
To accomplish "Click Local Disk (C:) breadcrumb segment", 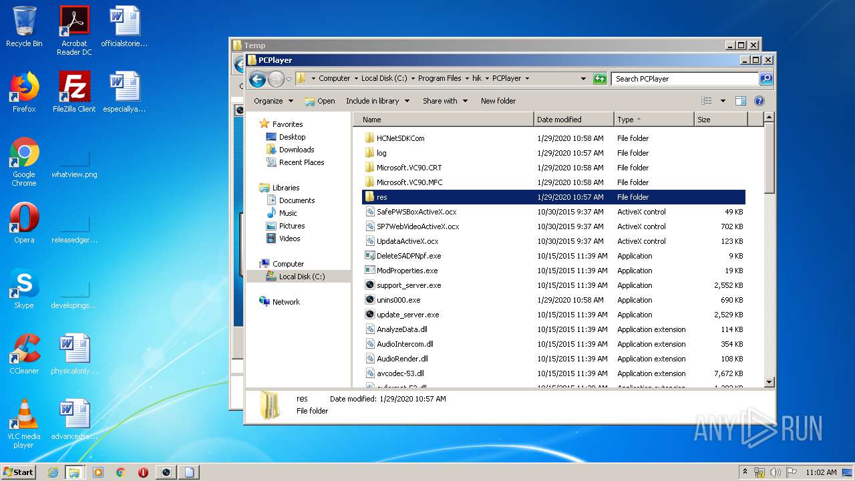I will pyautogui.click(x=384, y=79).
